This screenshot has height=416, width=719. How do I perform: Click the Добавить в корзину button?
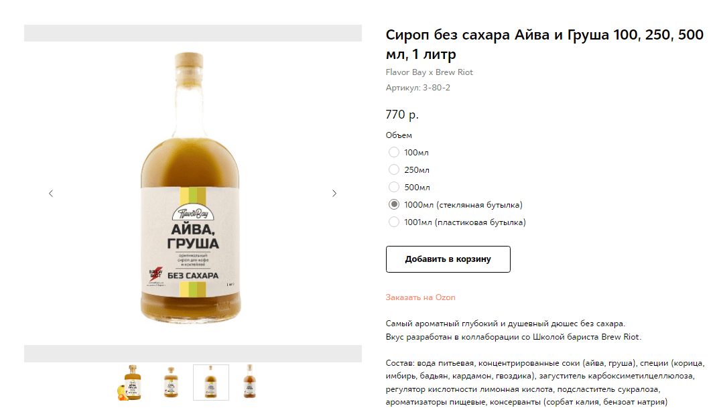point(448,259)
